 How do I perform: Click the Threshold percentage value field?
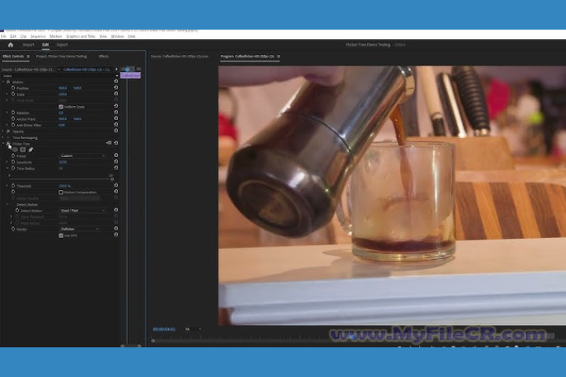click(x=64, y=185)
